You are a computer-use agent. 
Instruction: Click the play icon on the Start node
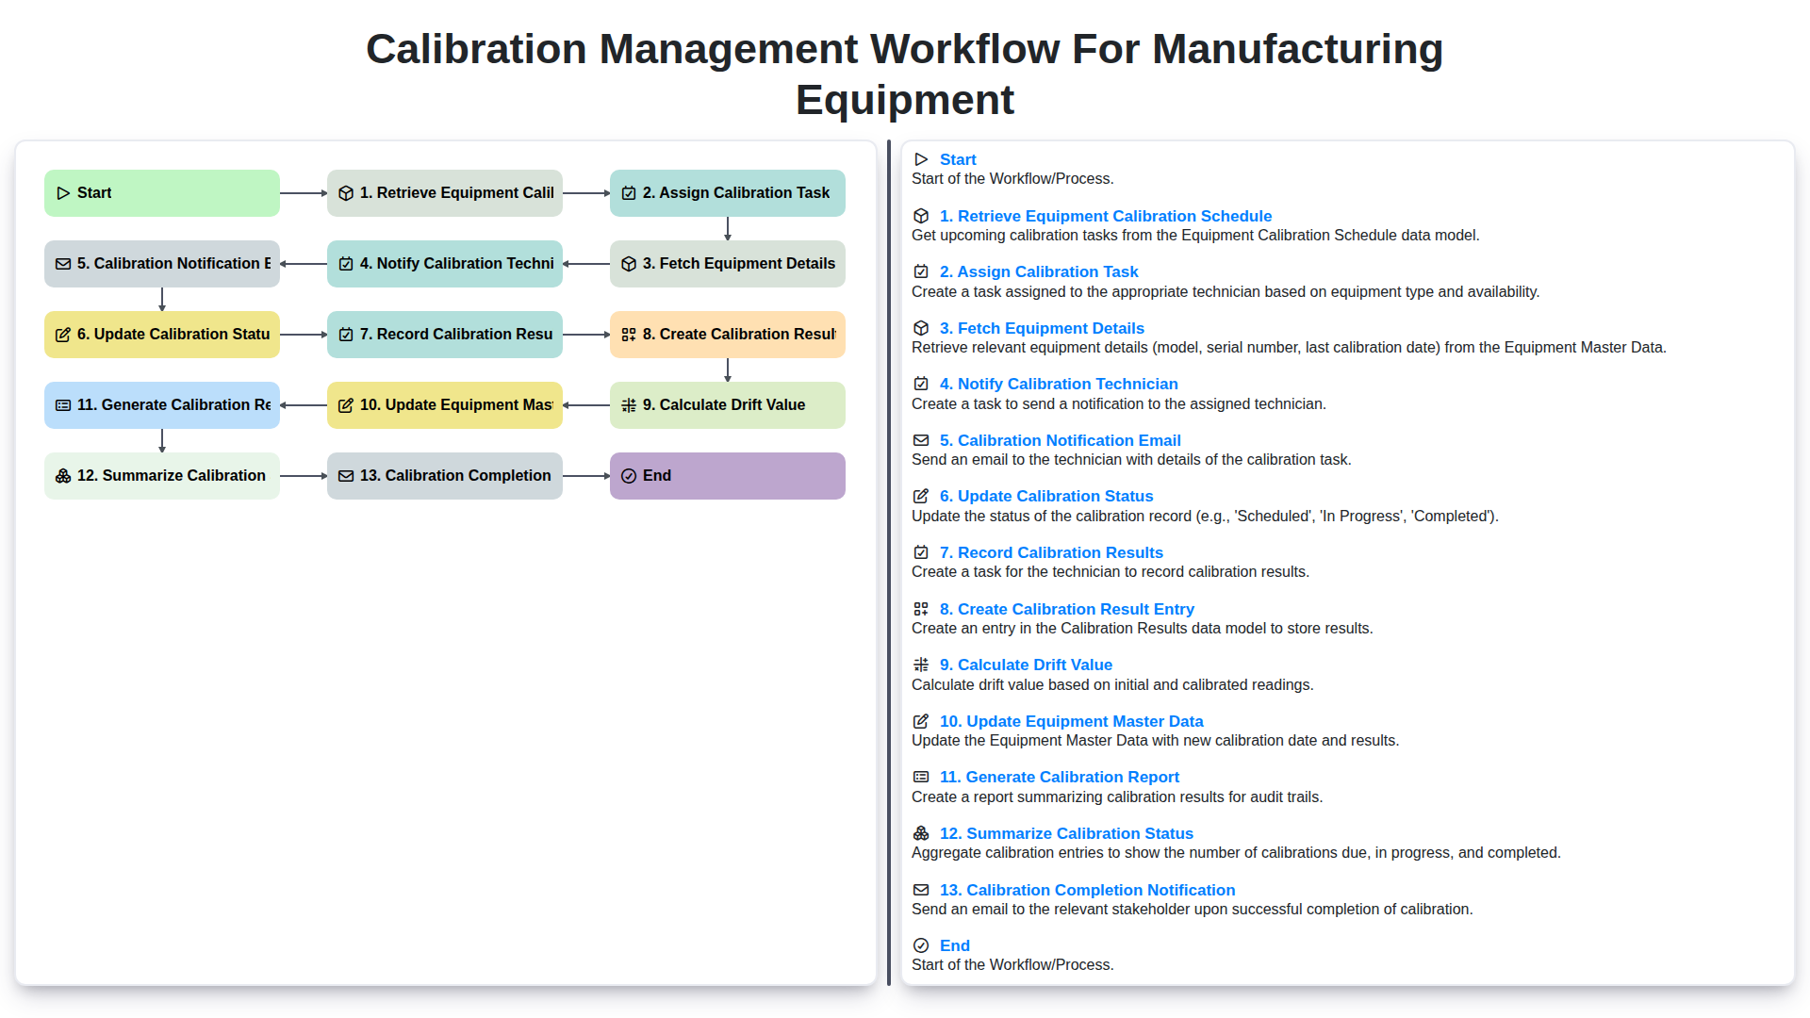tap(63, 192)
